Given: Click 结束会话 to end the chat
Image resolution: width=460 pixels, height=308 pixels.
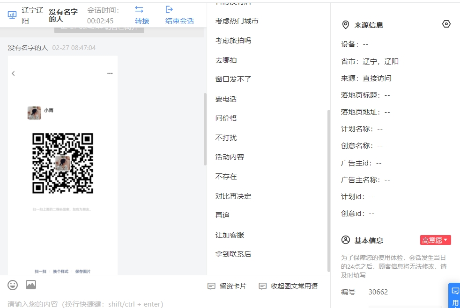Looking at the screenshot, I should (179, 21).
